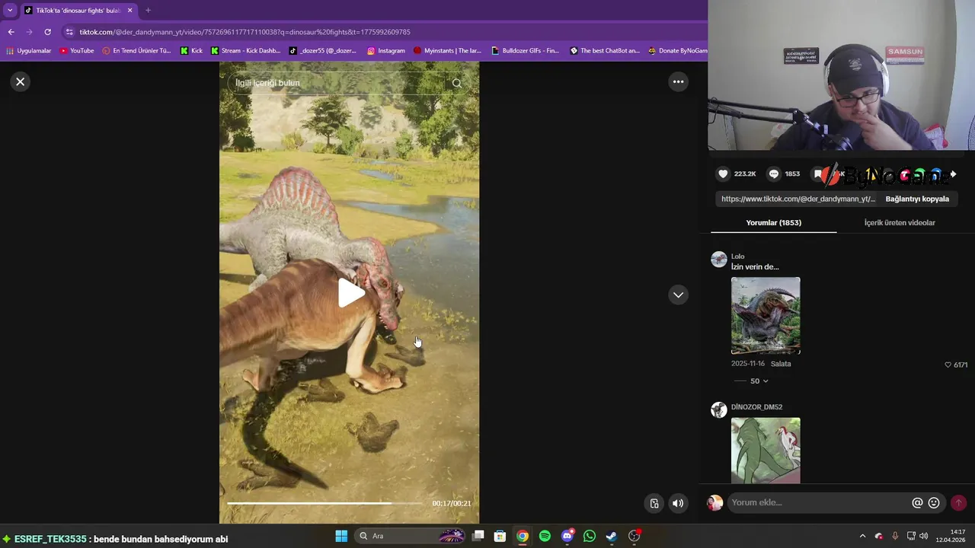Open 'Stream - Kick Dashb...' bookmark
The width and height of the screenshot is (975, 548).
(245, 51)
